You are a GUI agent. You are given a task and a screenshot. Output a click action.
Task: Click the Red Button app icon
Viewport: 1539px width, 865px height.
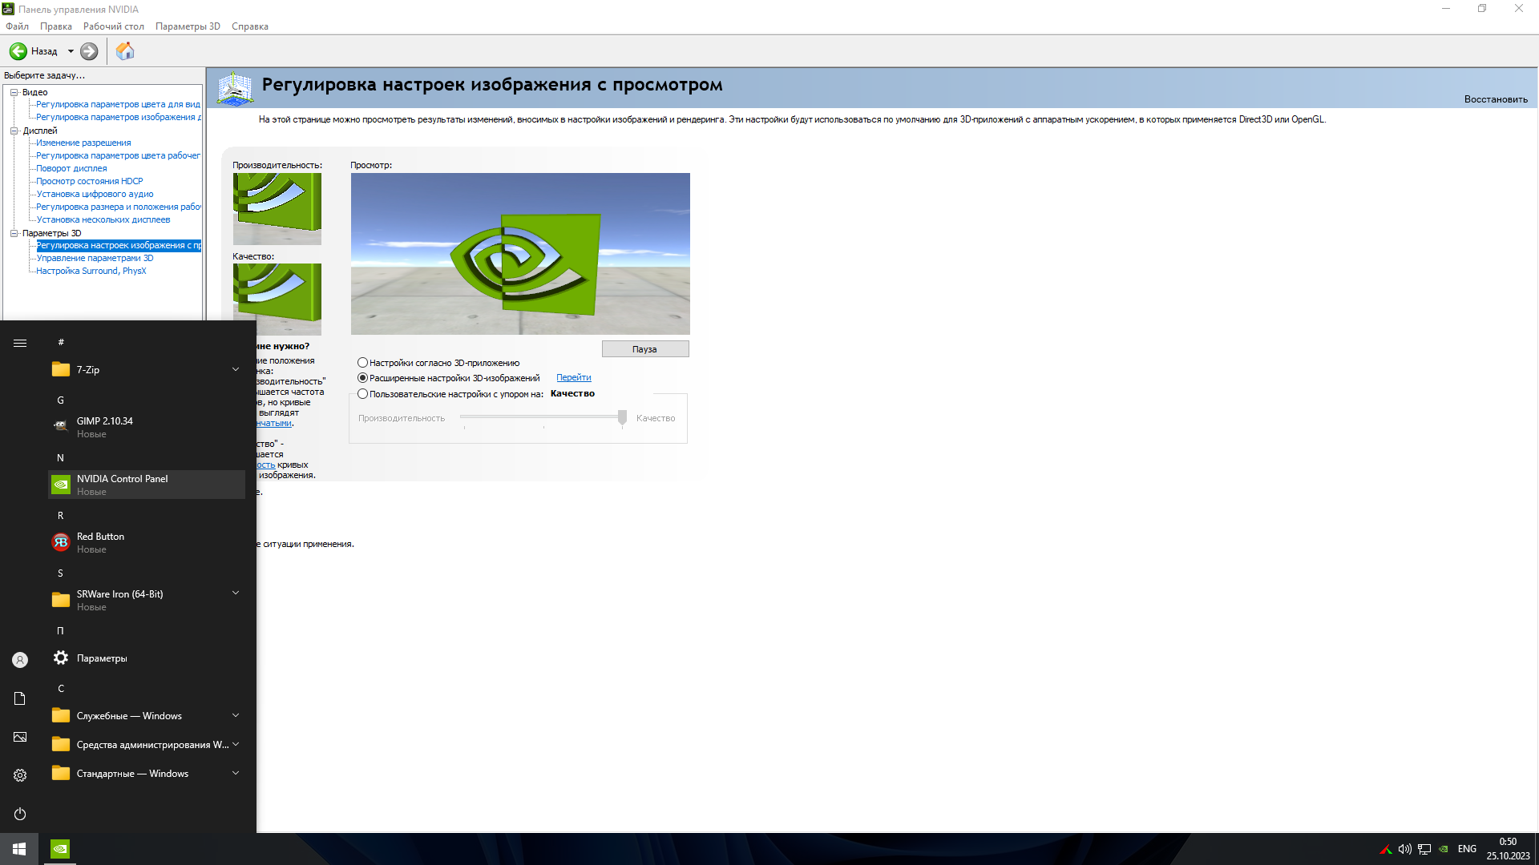click(x=61, y=542)
